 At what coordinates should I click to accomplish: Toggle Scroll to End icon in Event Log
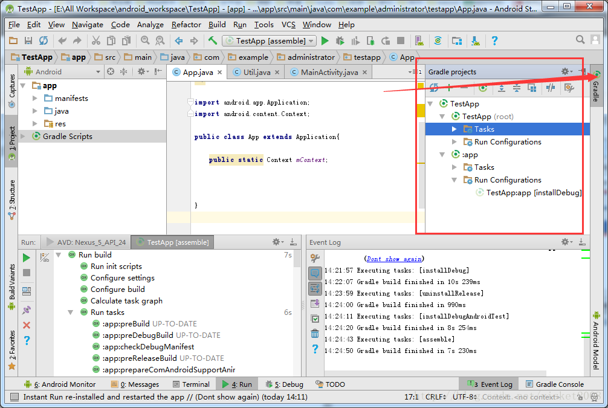pos(315,303)
